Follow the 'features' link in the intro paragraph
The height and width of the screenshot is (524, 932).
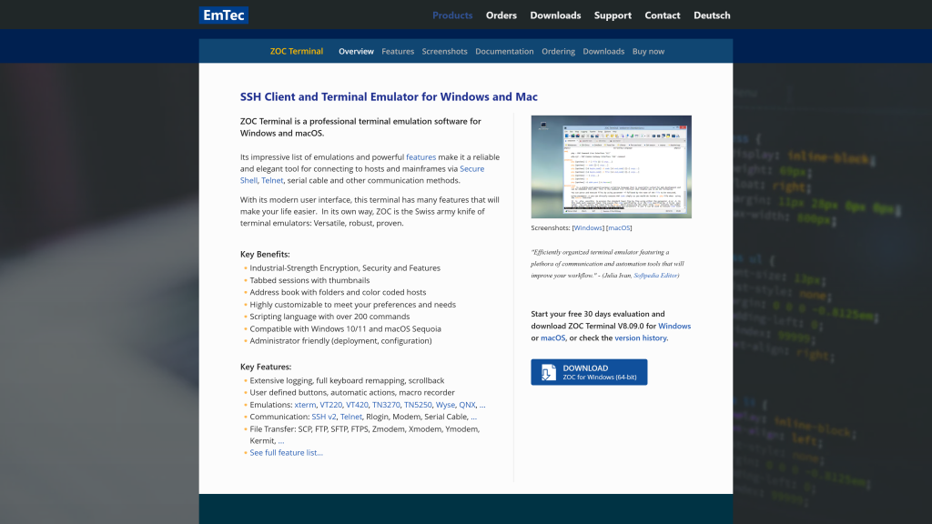[x=420, y=157]
